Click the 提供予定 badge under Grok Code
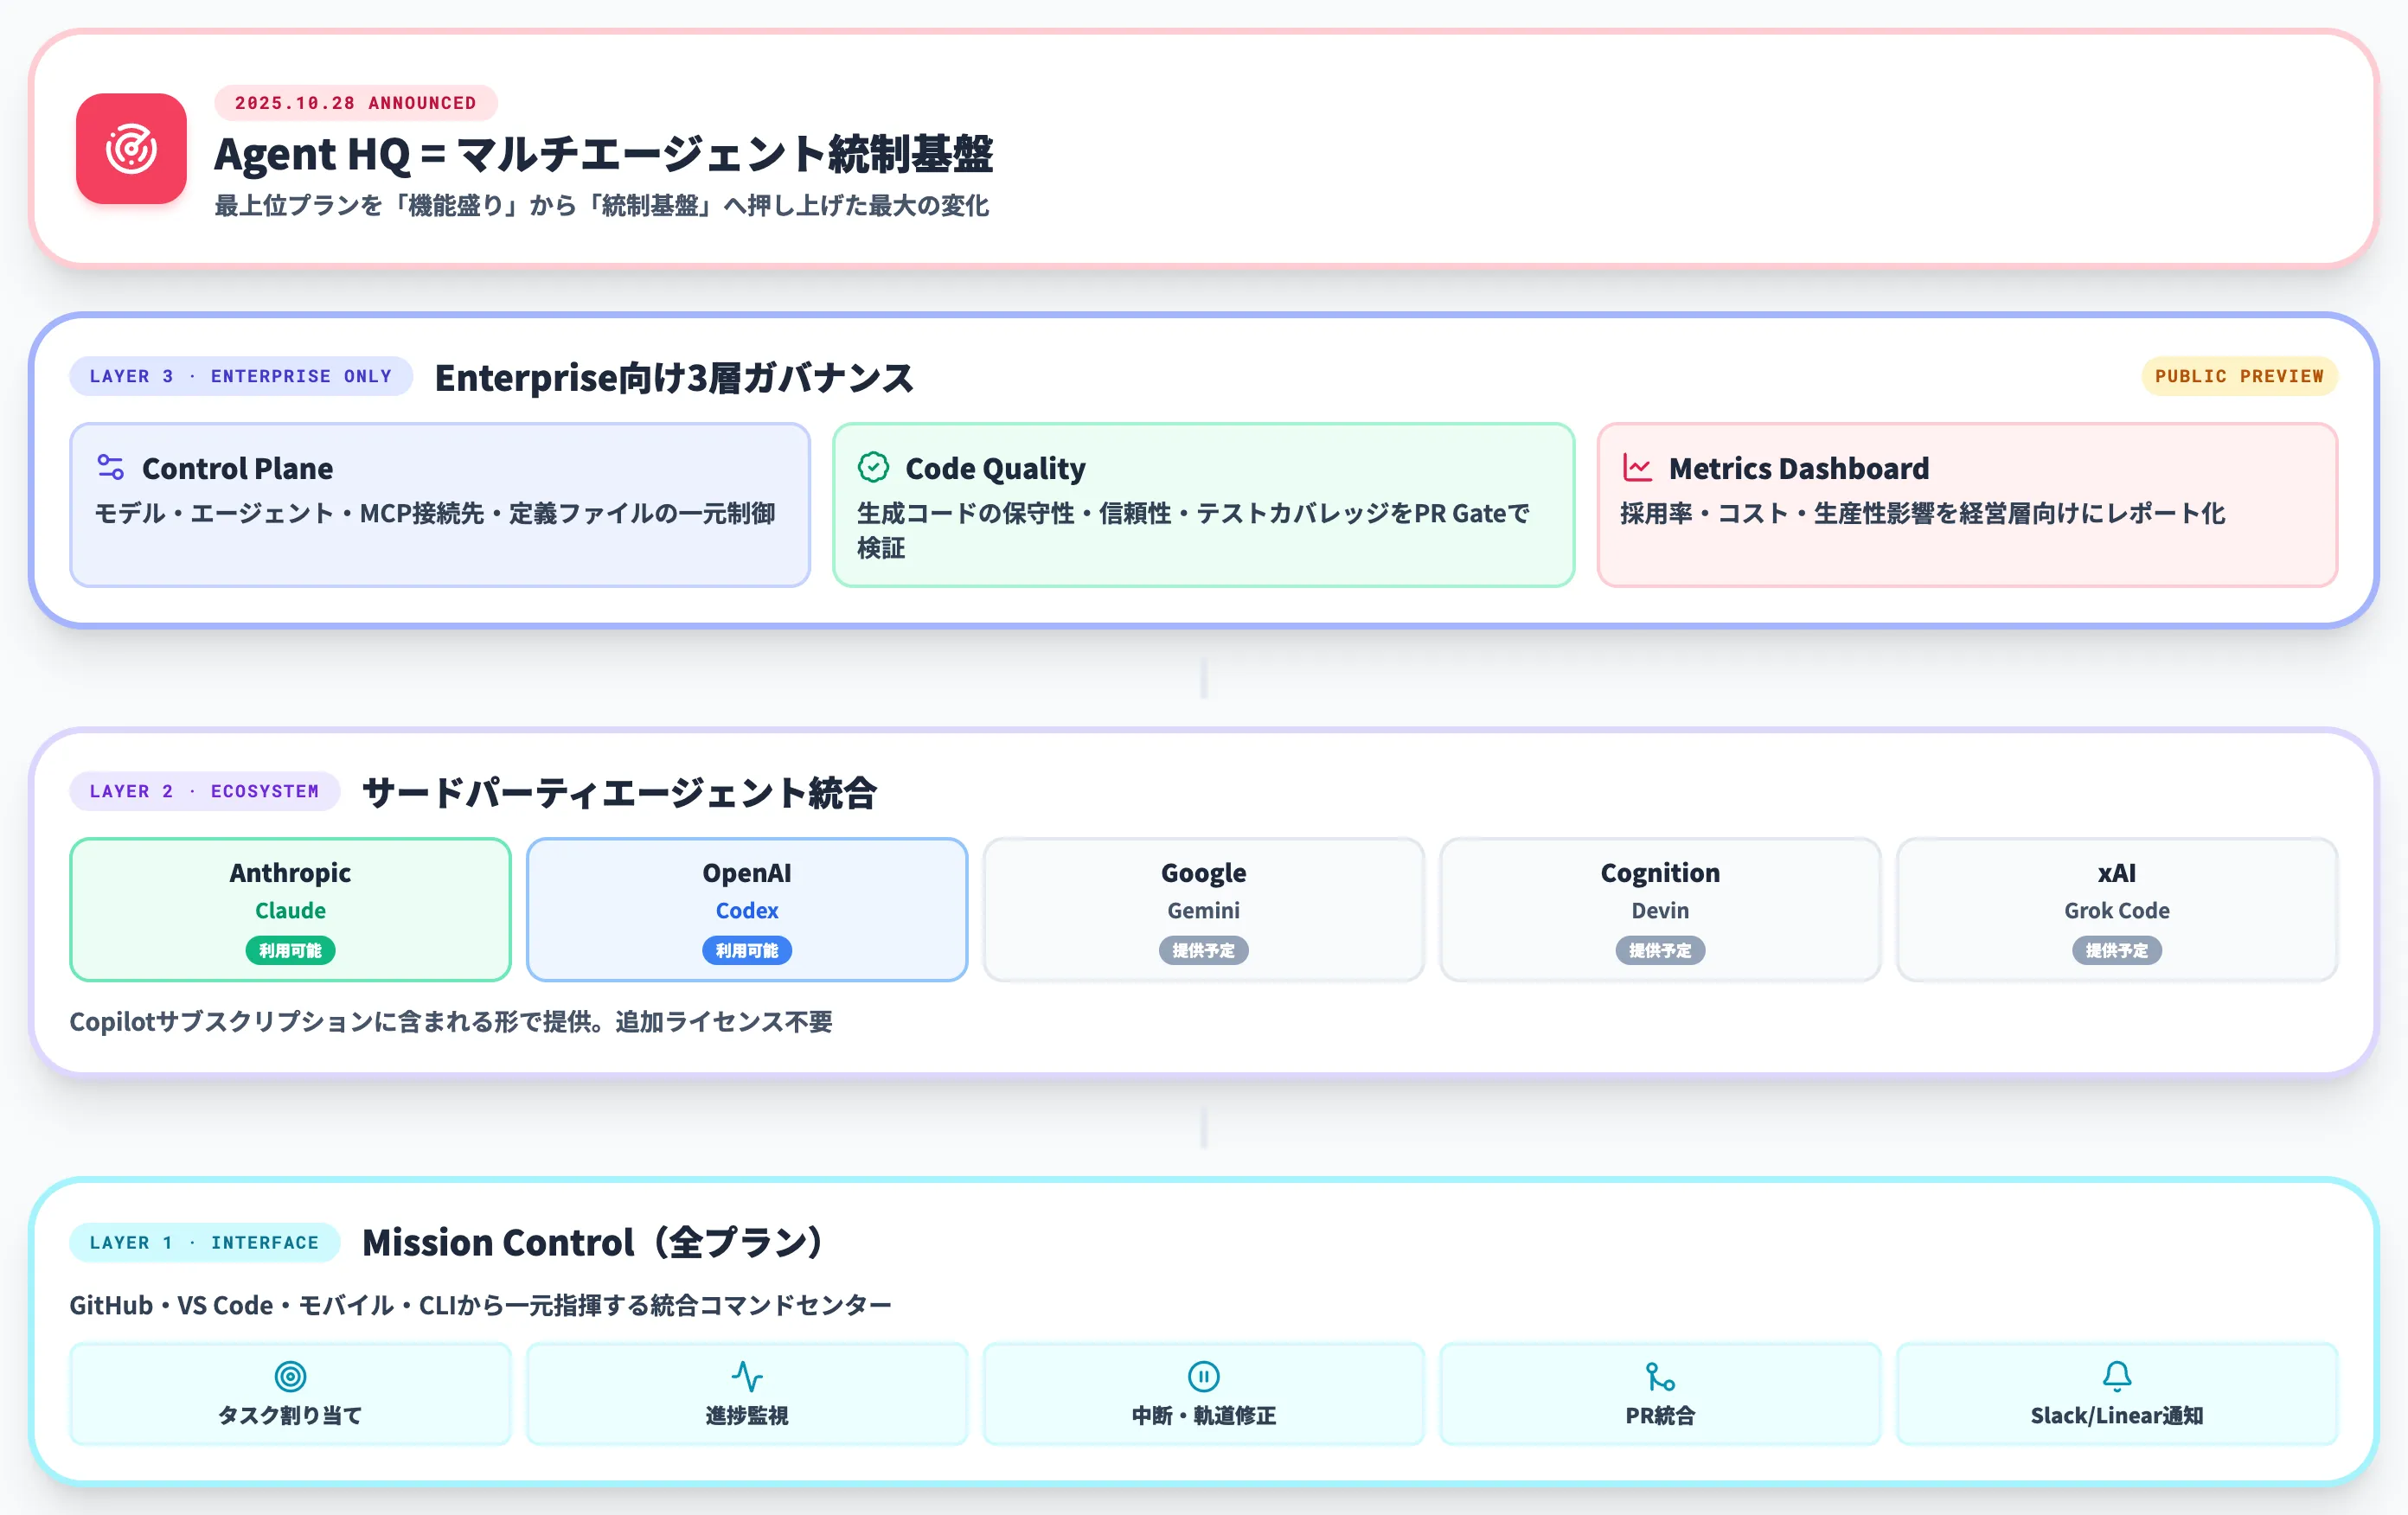The image size is (2408, 1515). 2117,950
